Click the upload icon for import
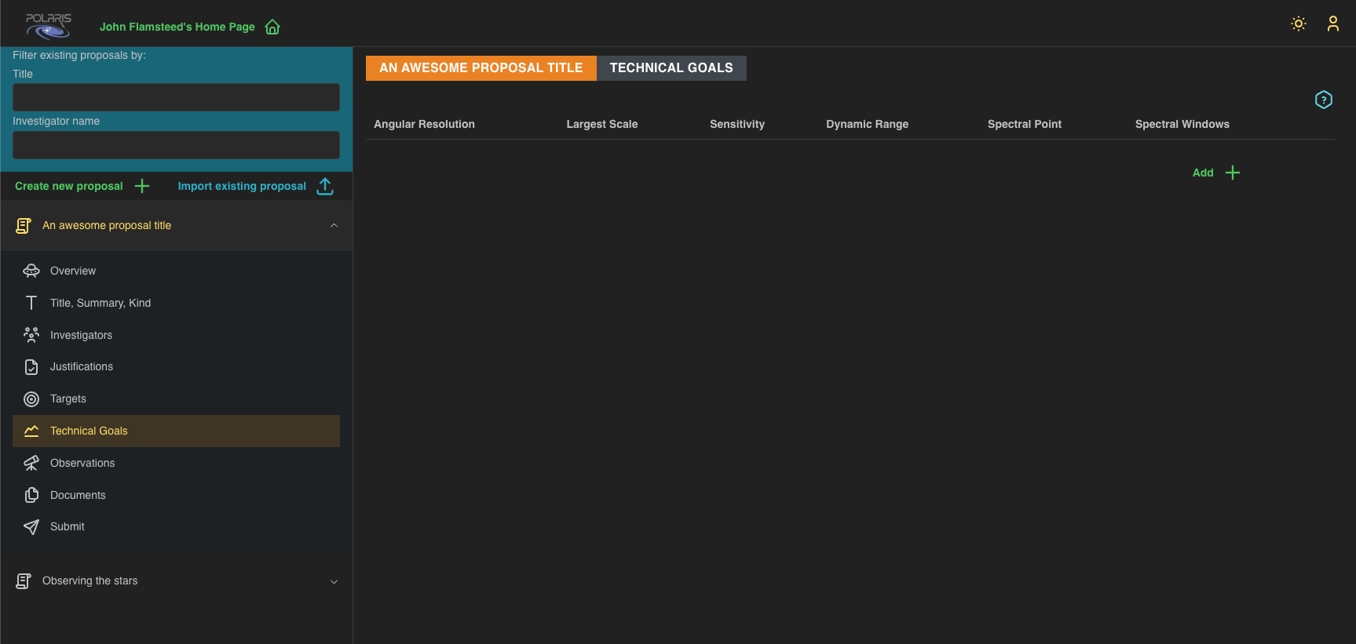 (325, 186)
